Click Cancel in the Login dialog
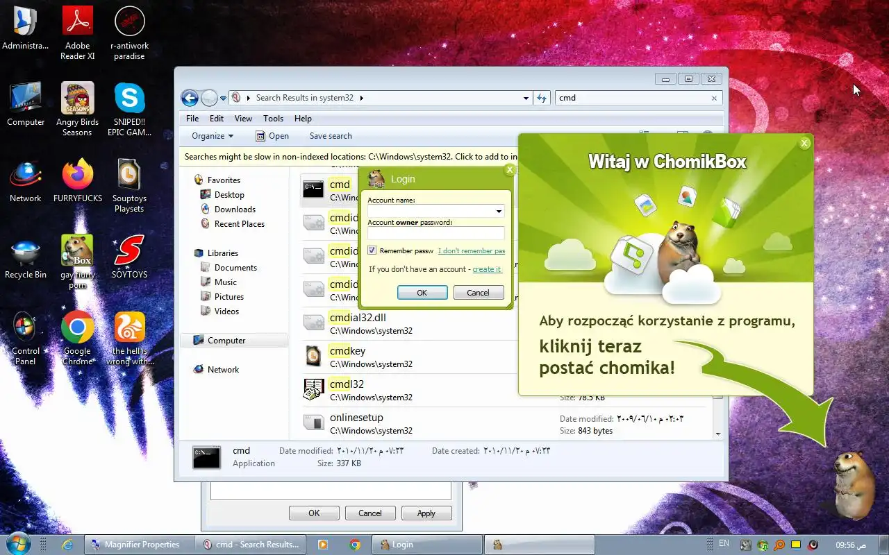The width and height of the screenshot is (889, 555). coord(478,293)
